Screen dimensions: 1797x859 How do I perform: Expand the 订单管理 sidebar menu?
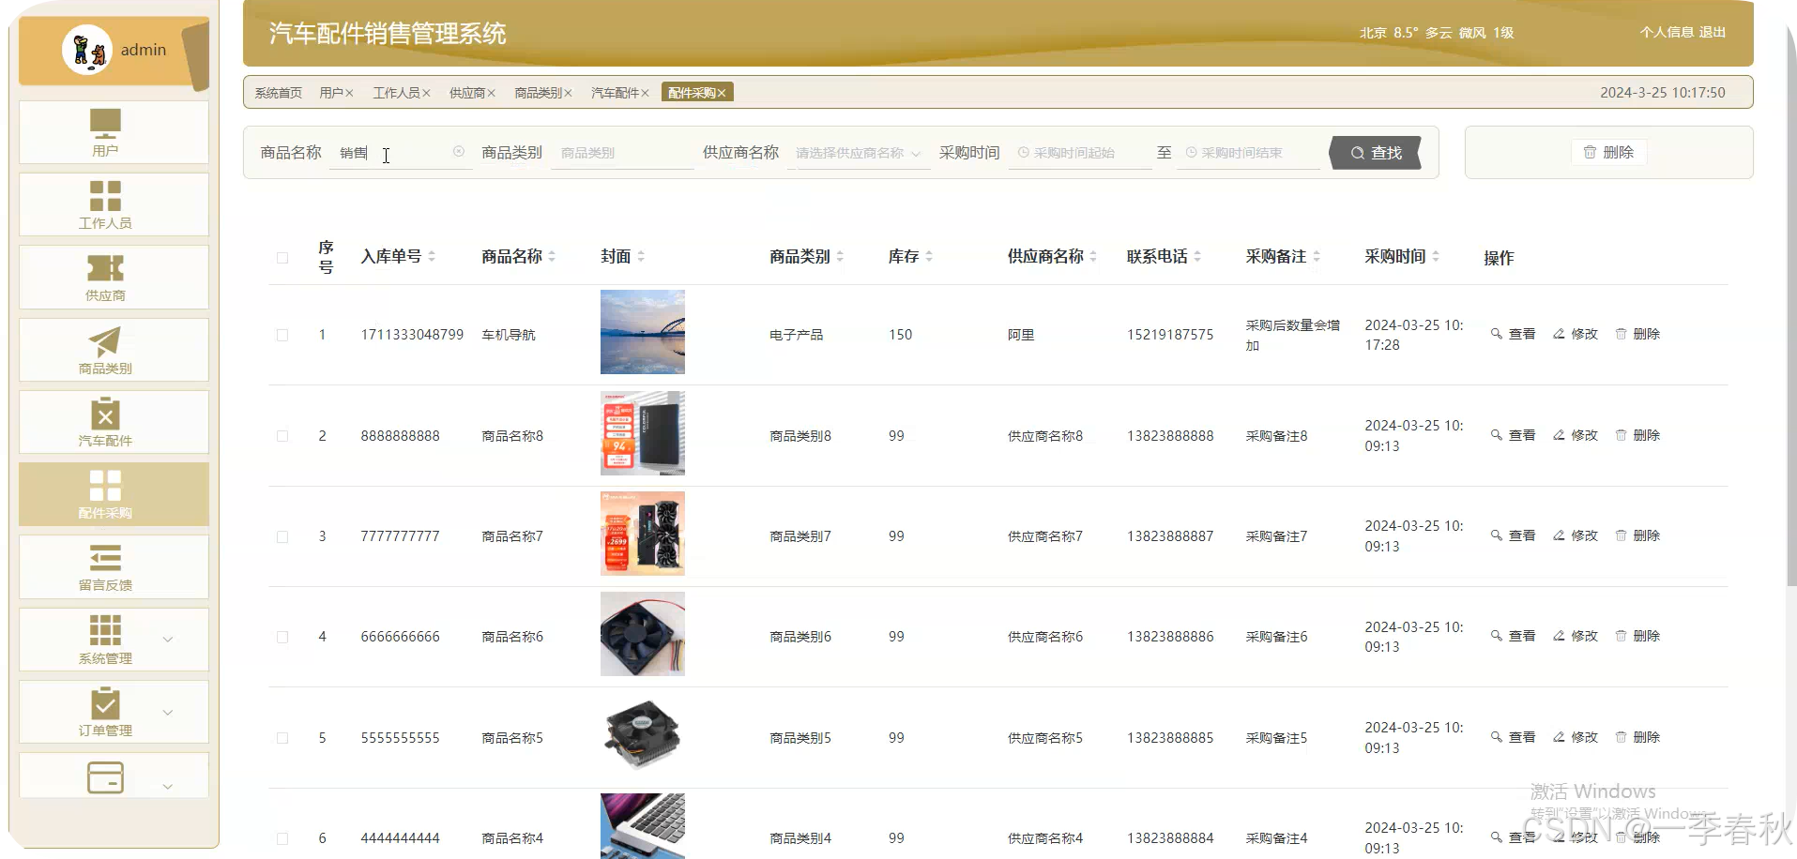tap(107, 712)
